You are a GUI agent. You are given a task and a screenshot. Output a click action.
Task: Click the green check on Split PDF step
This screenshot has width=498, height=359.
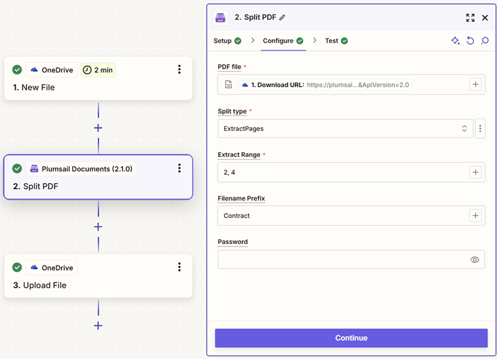click(17, 169)
